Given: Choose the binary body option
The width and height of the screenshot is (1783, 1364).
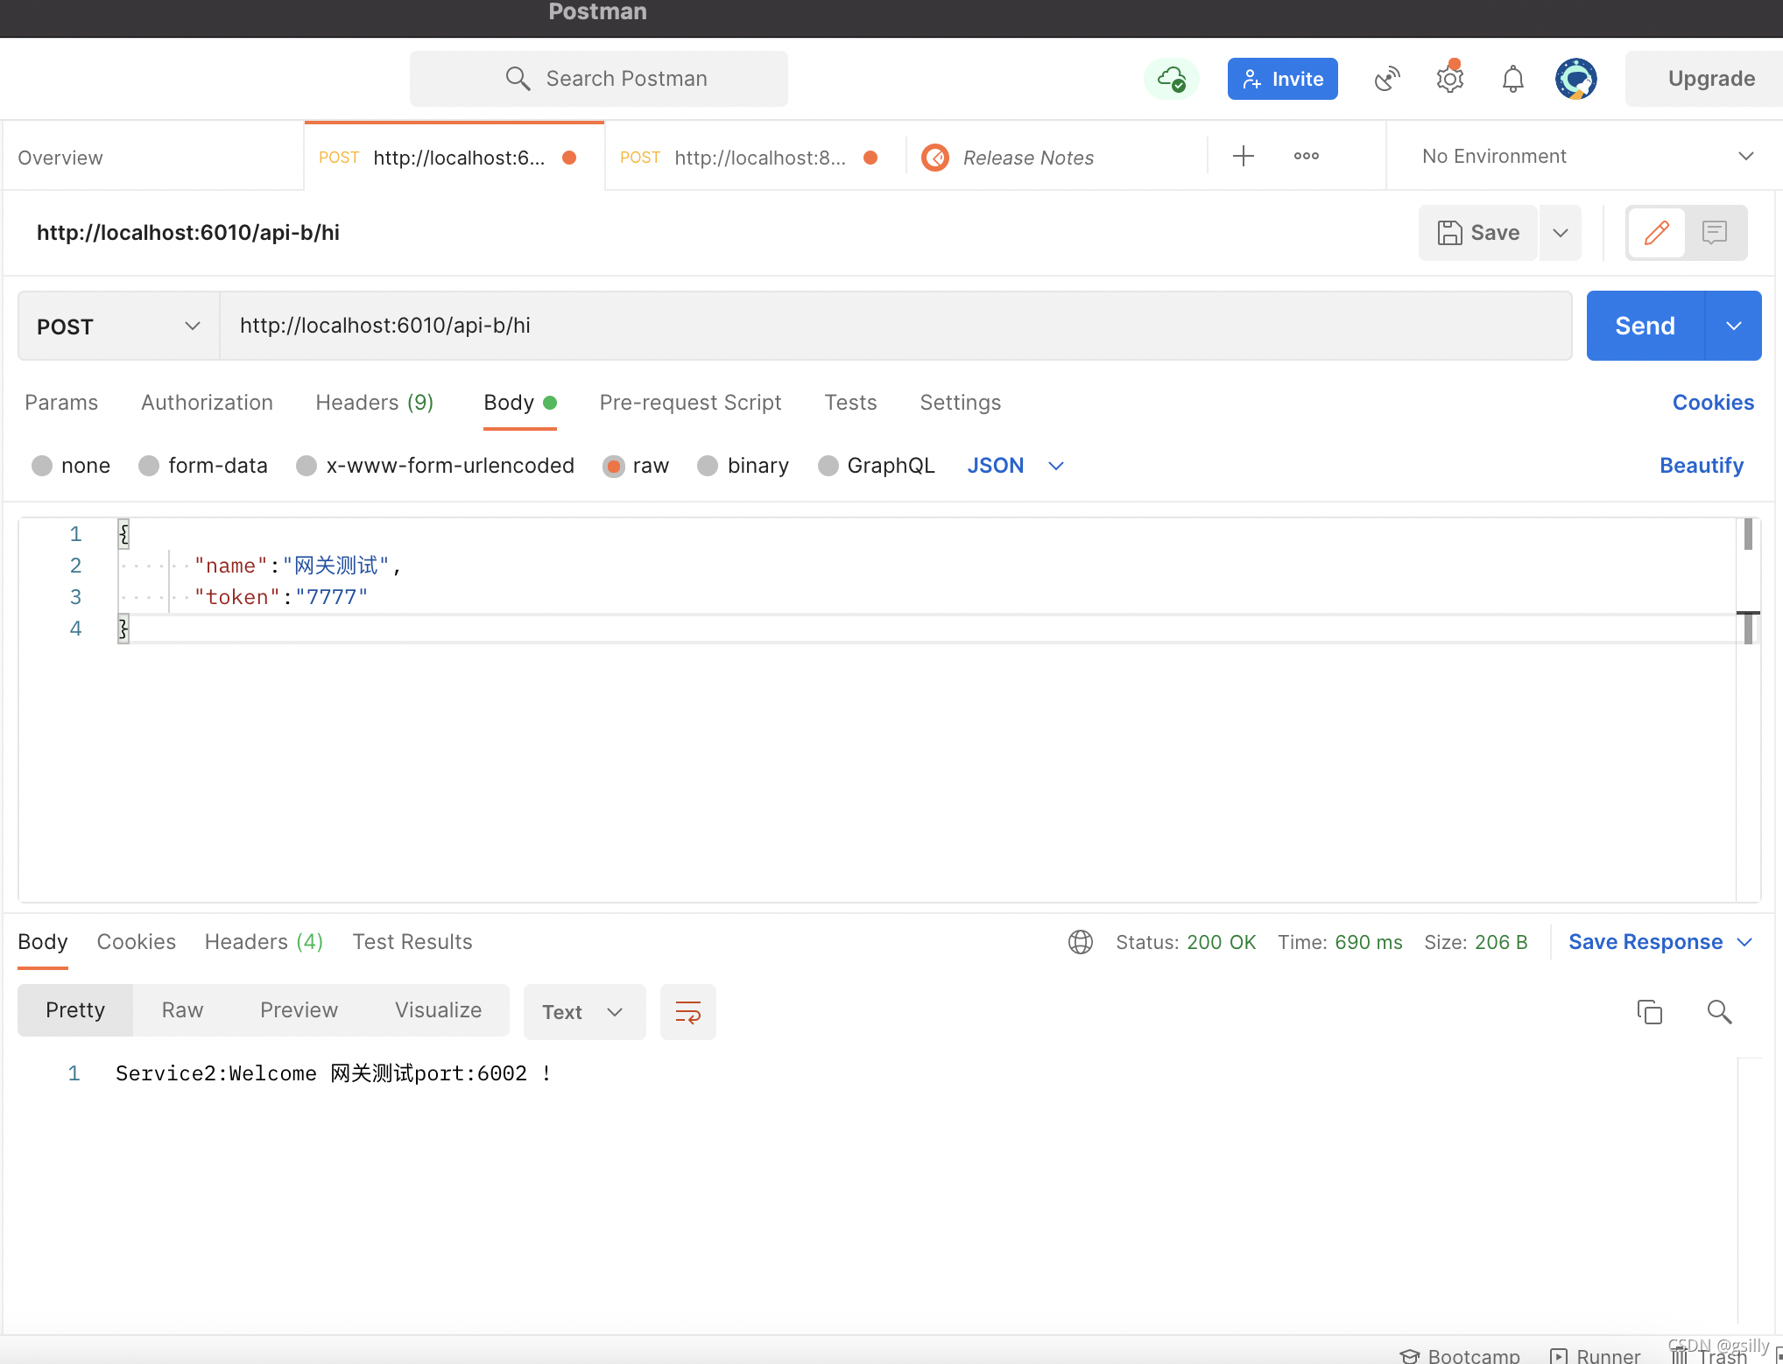Looking at the screenshot, I should pos(708,466).
